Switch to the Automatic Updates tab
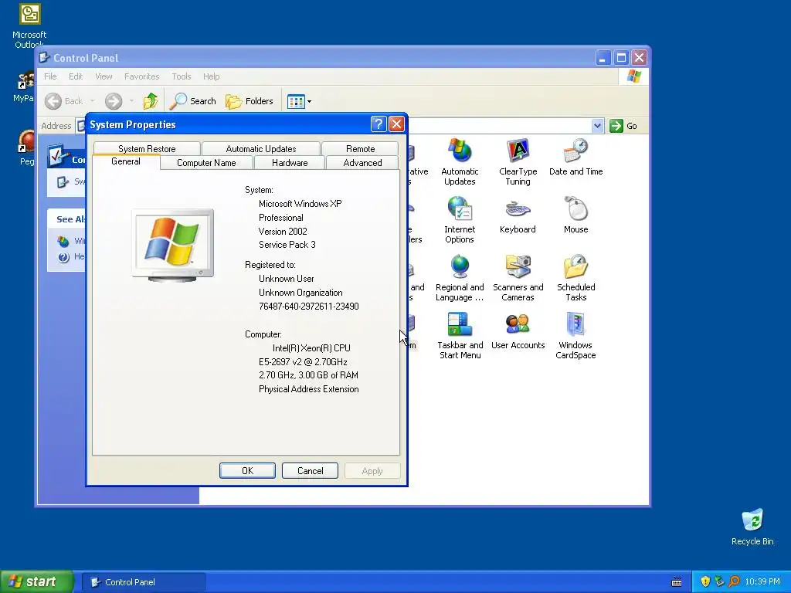791x593 pixels. coord(261,149)
